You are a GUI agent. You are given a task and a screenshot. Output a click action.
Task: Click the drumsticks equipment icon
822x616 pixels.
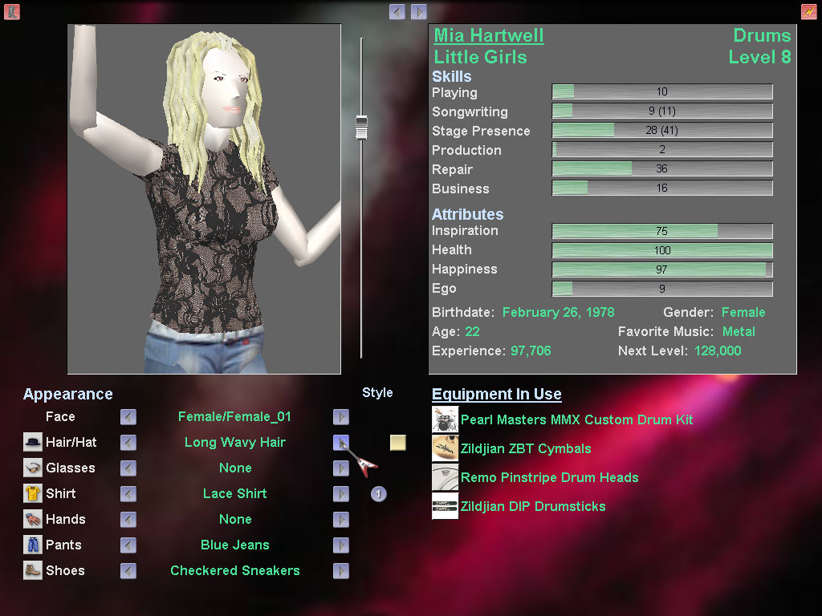click(x=445, y=506)
